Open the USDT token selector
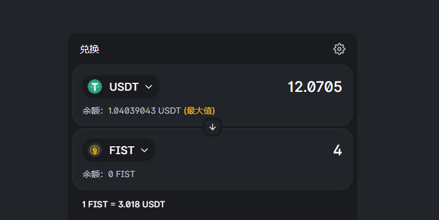 (x=121, y=86)
